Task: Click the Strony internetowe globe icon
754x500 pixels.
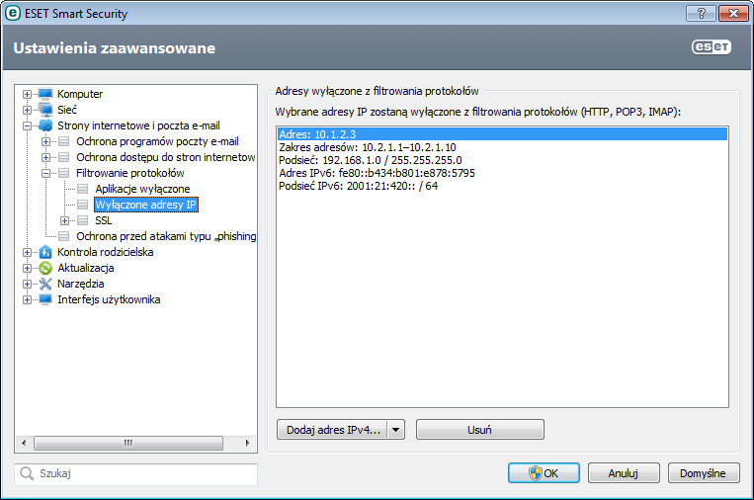Action: click(45, 125)
